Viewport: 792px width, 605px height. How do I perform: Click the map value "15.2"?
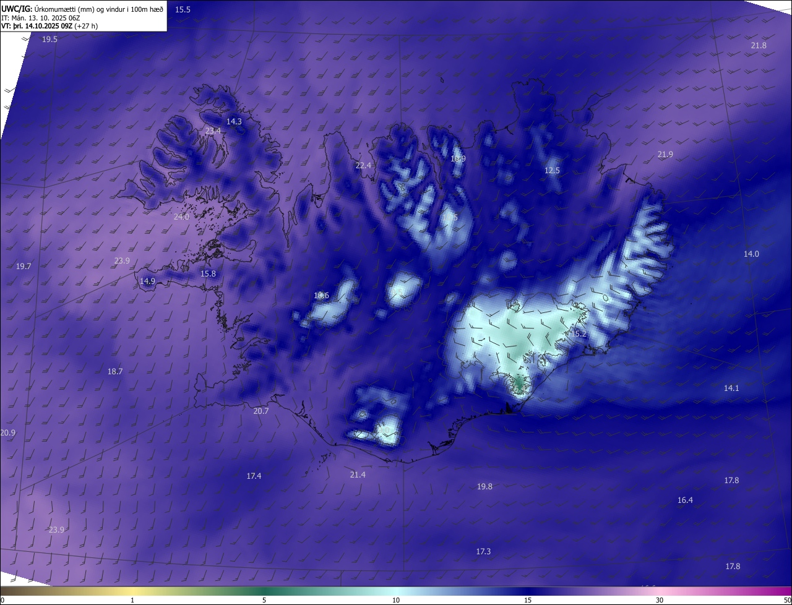[579, 333]
